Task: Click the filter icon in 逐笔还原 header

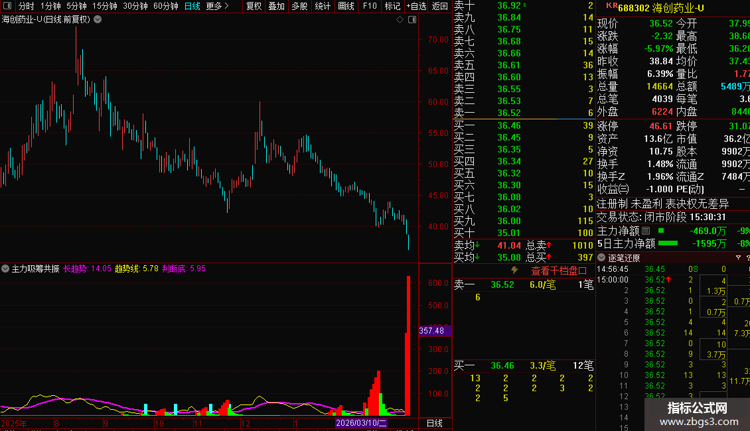Action: pos(738,257)
